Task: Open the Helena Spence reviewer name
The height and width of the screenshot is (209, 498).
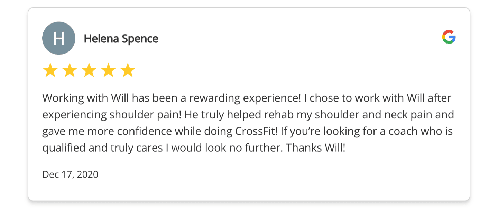Action: click(x=121, y=39)
